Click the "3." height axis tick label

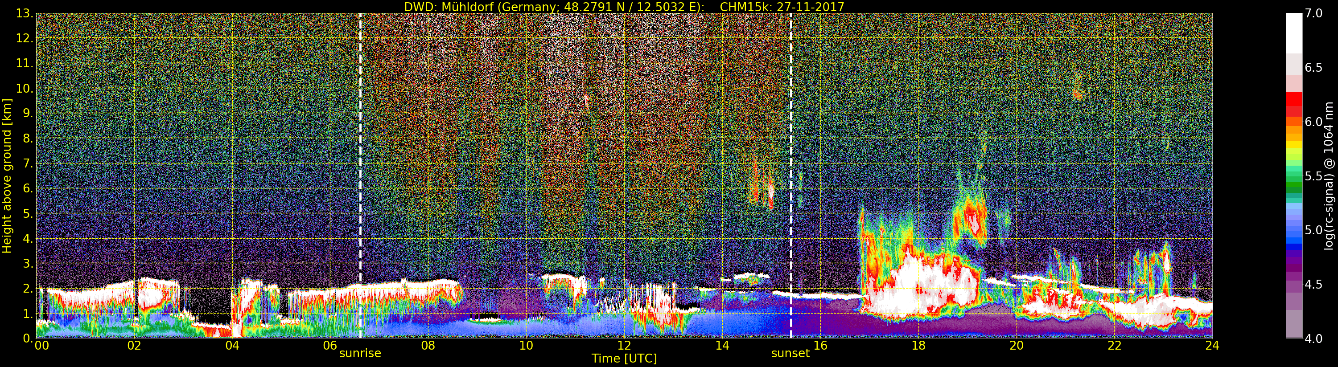pos(28,263)
